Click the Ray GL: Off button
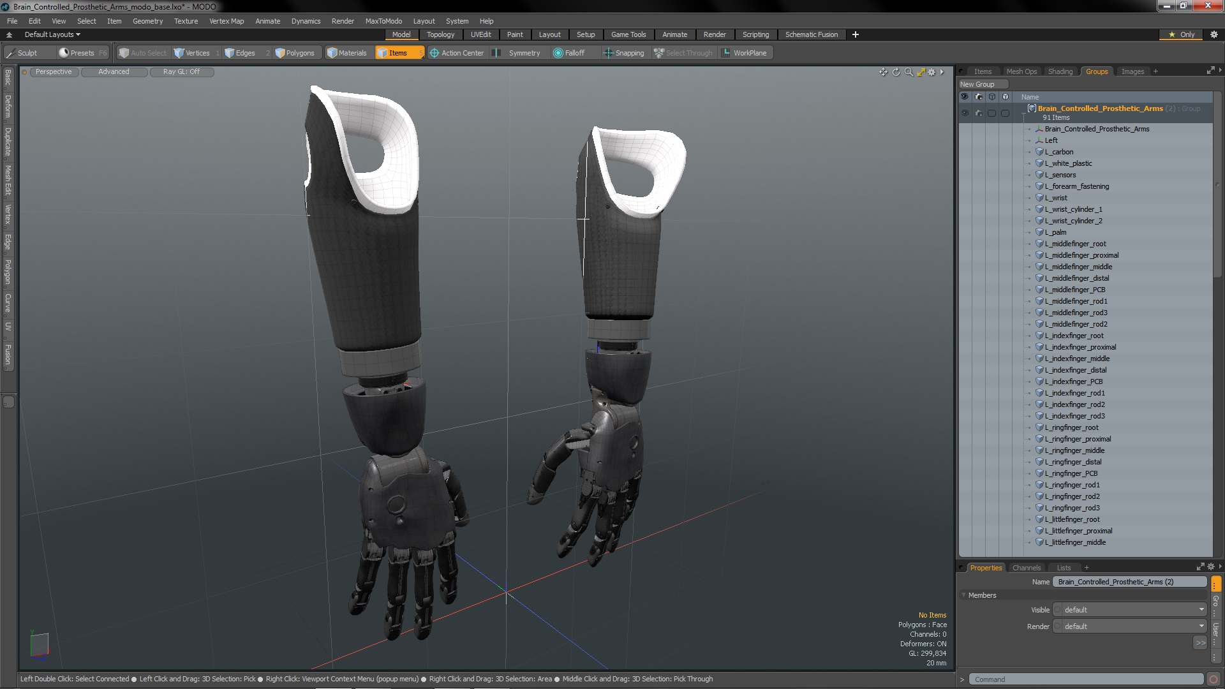 (x=181, y=71)
